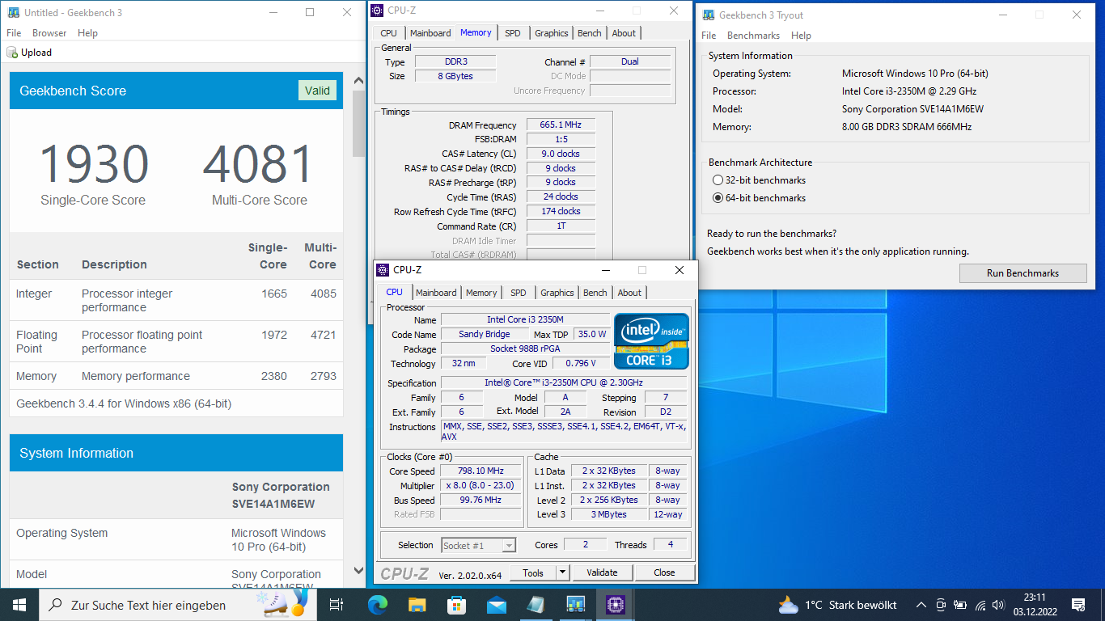The height and width of the screenshot is (621, 1105).
Task: Open Browser menu in Geekbench 3
Action: point(49,33)
